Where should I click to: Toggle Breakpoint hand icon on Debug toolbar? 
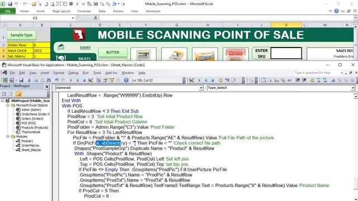tap(220, 80)
